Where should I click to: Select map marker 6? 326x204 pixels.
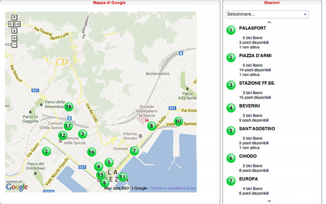(104, 183)
